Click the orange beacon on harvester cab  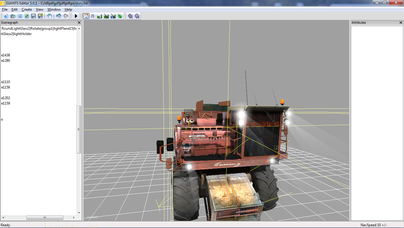click(282, 102)
